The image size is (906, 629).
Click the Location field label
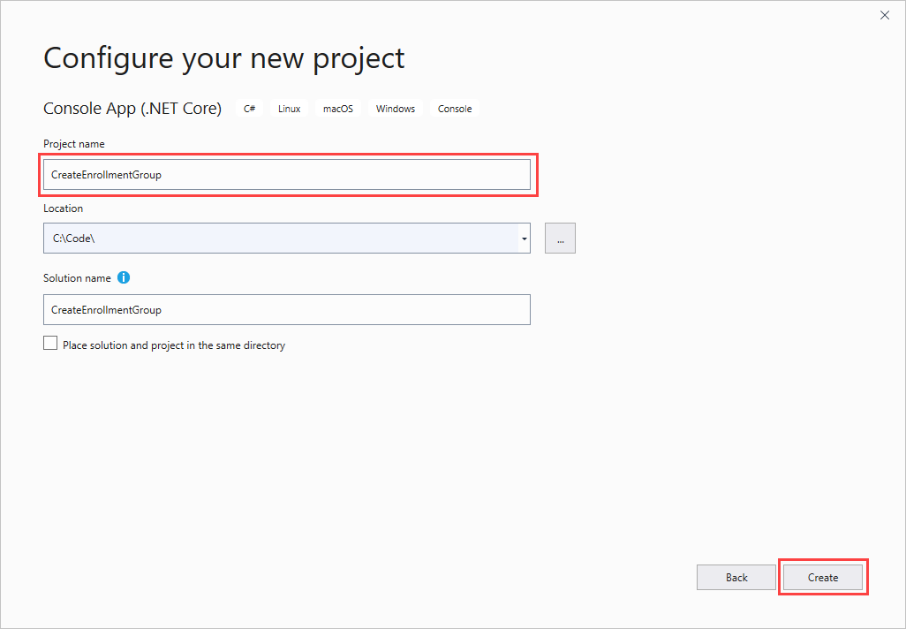(63, 208)
